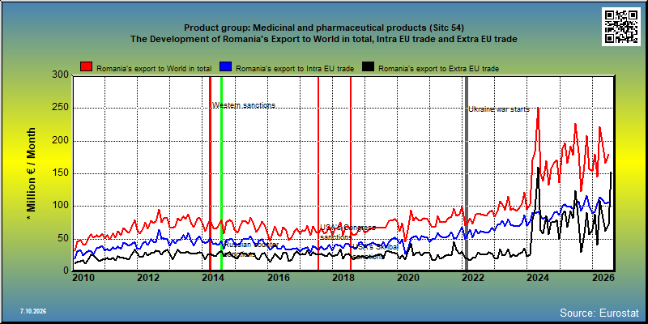Click the subtitle about Romania's Export to World
The width and height of the screenshot is (648, 324).
[x=324, y=39]
